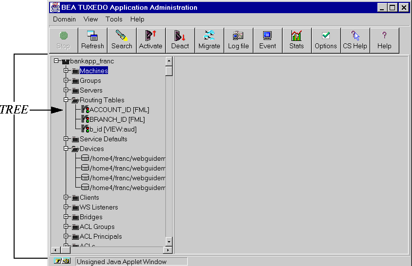Select ACCOUNT_ID [FML] routing entry
The height and width of the screenshot is (266, 412).
click(x=119, y=110)
